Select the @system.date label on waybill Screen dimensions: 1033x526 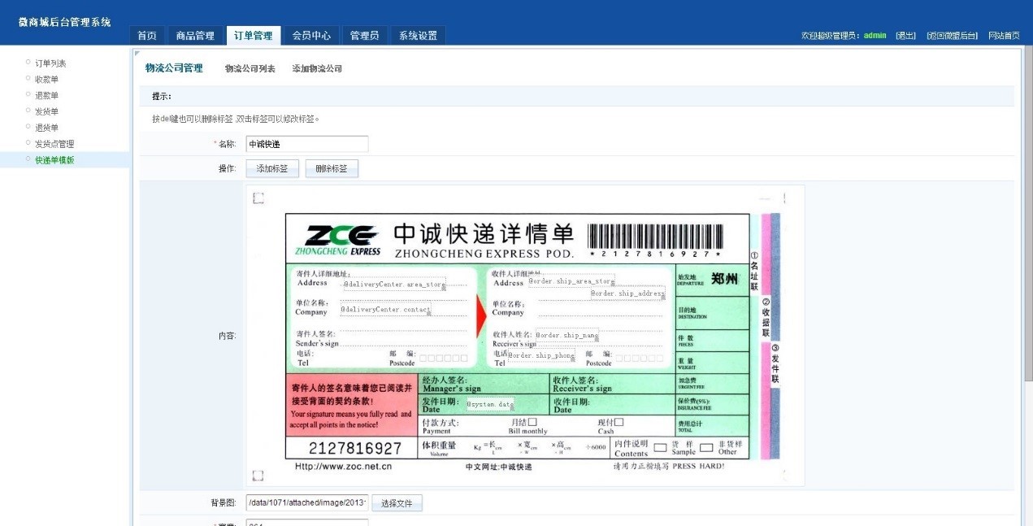490,404
